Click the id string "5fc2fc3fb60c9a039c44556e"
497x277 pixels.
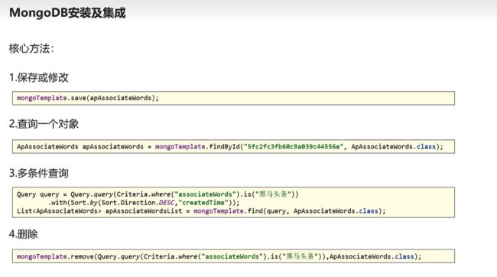pos(294,147)
